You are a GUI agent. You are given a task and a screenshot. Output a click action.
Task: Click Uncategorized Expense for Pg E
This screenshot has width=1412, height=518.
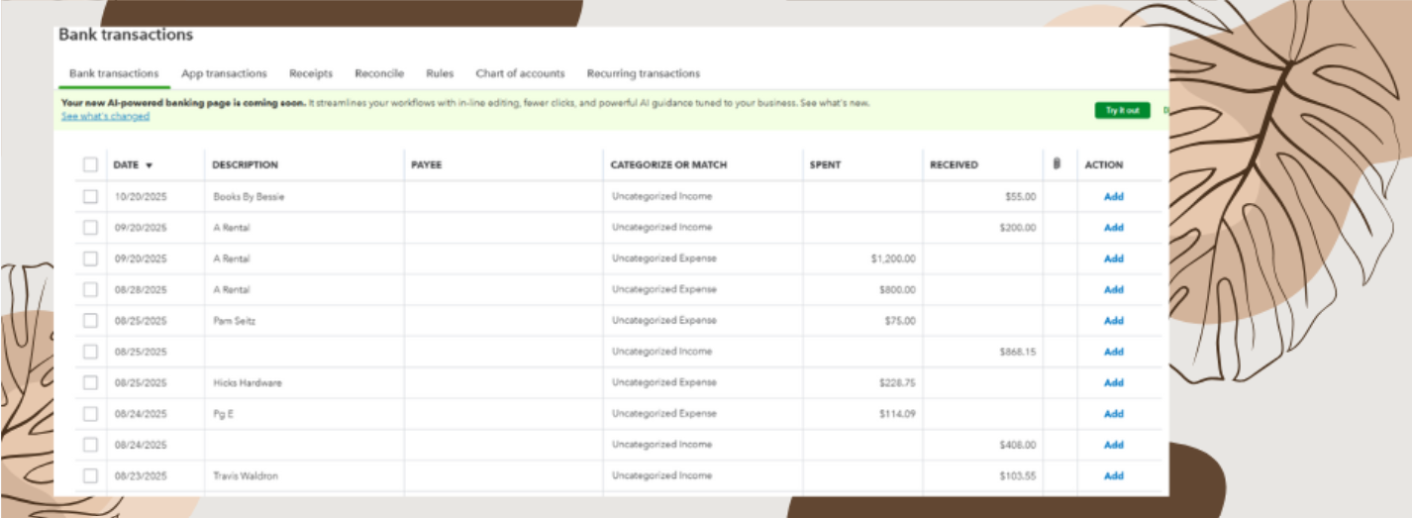point(663,413)
